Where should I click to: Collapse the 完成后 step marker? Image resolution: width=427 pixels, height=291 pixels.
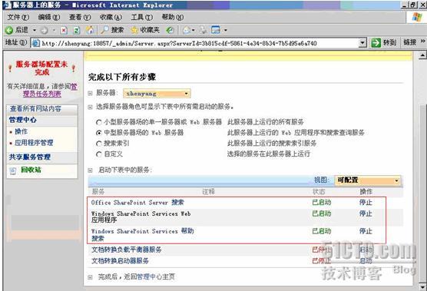[x=90, y=277]
